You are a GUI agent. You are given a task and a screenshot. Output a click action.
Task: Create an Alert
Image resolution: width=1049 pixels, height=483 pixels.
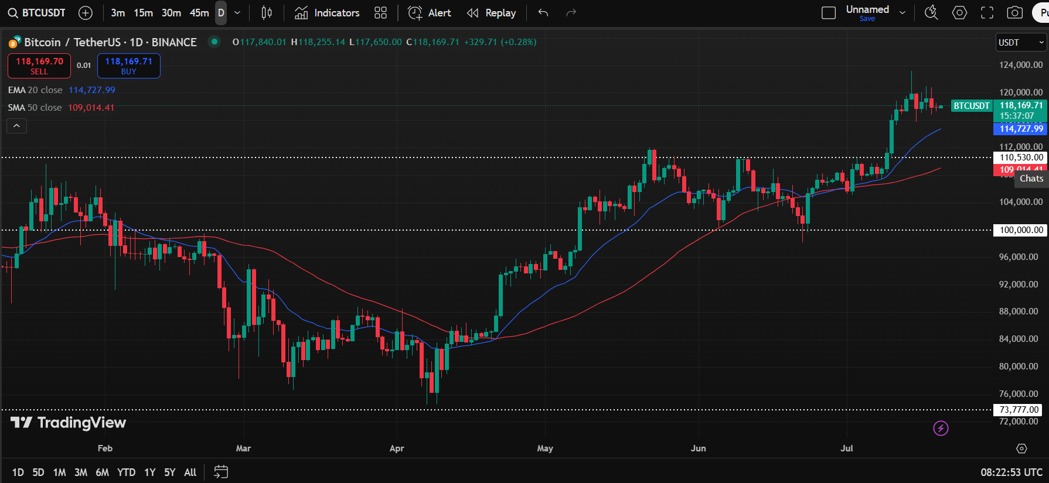point(430,13)
